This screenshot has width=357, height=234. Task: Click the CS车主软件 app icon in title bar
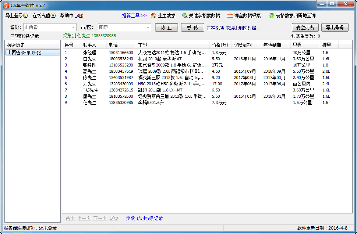(6, 5)
